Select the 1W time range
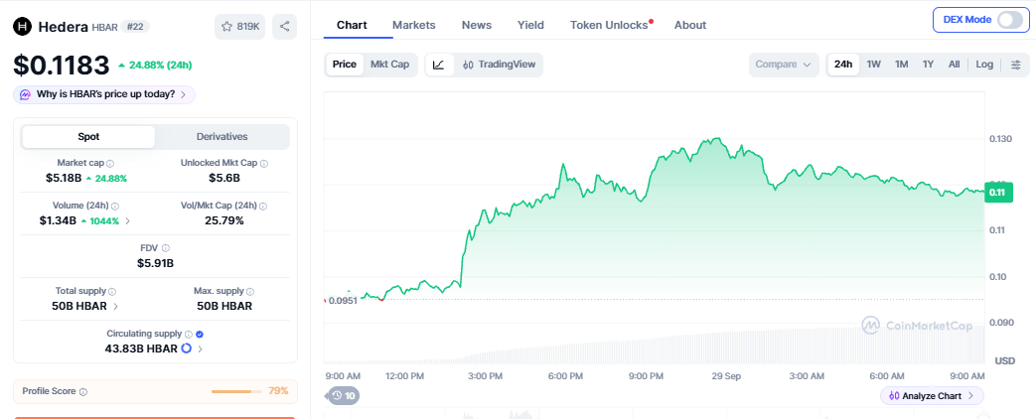Viewport: 1036px width, 419px height. tap(873, 65)
